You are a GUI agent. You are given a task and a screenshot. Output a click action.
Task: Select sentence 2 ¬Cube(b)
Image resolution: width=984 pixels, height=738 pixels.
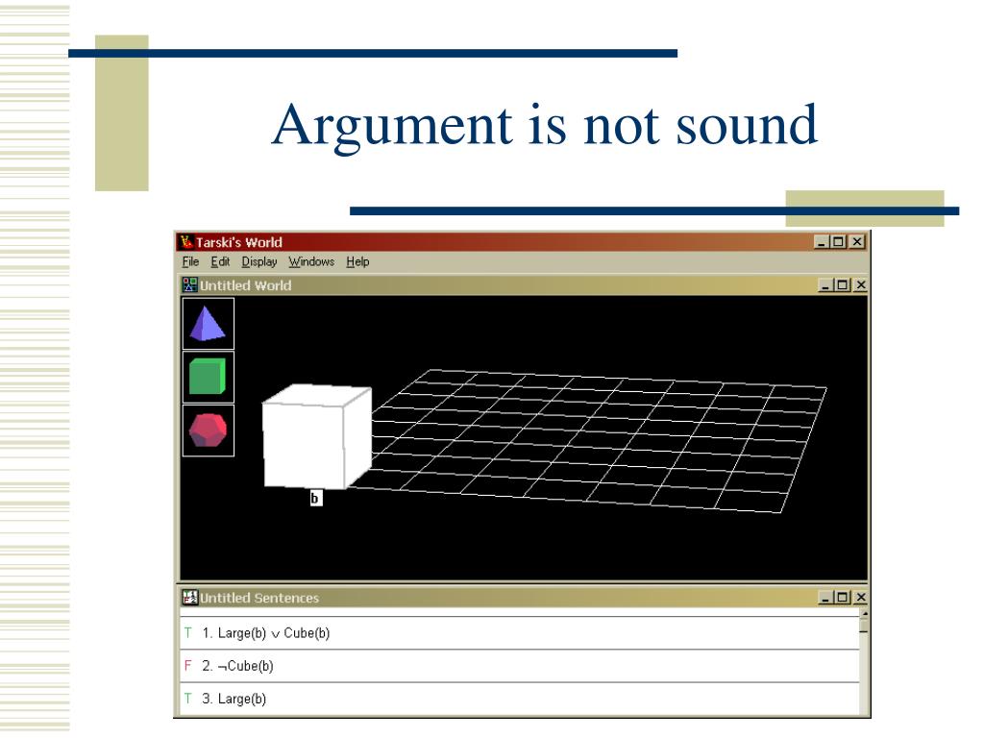pos(520,666)
